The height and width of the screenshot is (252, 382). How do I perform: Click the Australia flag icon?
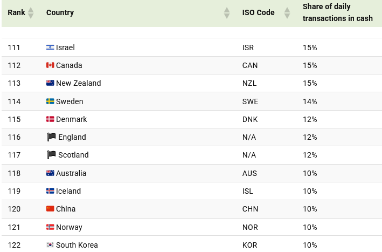[x=50, y=173]
